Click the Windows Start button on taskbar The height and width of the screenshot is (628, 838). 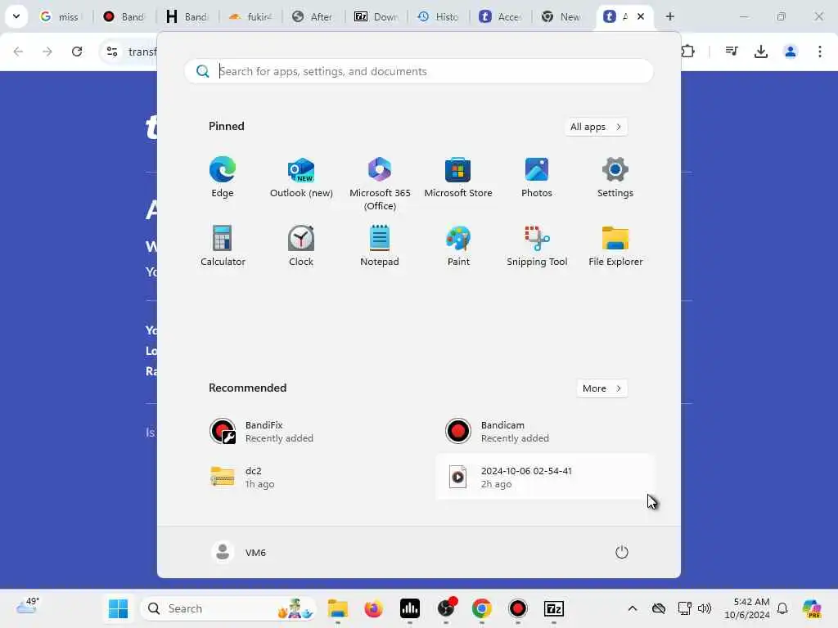[x=118, y=608]
